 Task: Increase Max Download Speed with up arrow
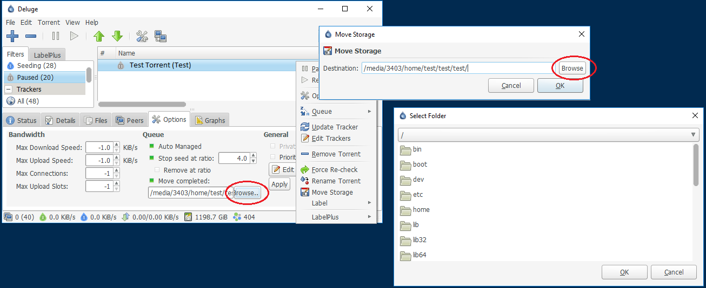[116, 145]
